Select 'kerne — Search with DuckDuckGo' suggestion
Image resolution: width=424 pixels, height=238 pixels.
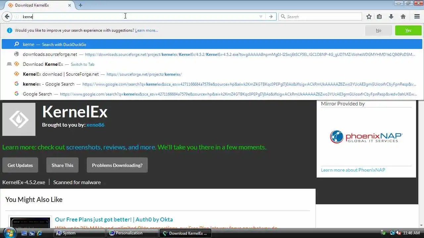click(x=212, y=44)
